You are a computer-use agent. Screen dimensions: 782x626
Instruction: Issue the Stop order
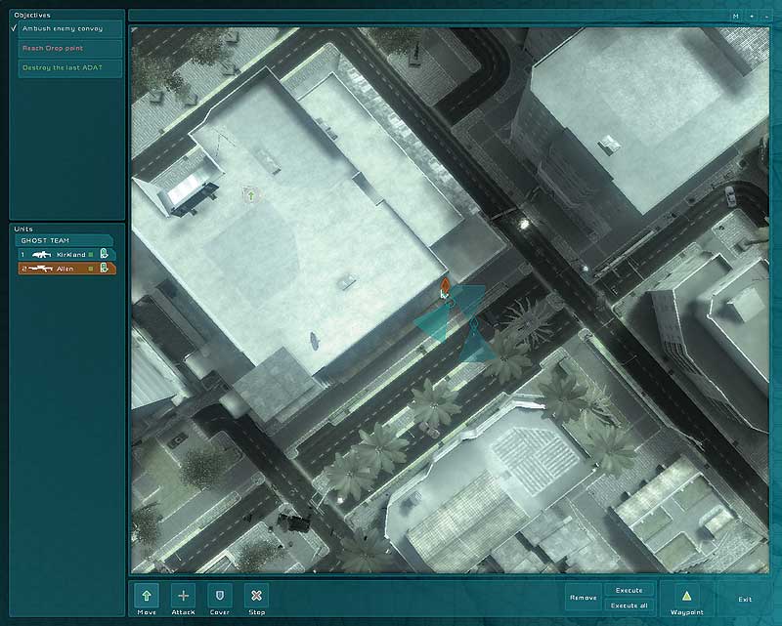tap(256, 596)
